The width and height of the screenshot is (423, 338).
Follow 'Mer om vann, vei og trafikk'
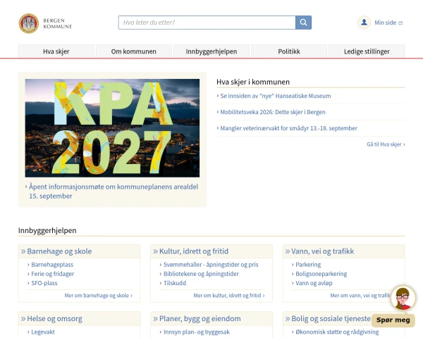360,296
